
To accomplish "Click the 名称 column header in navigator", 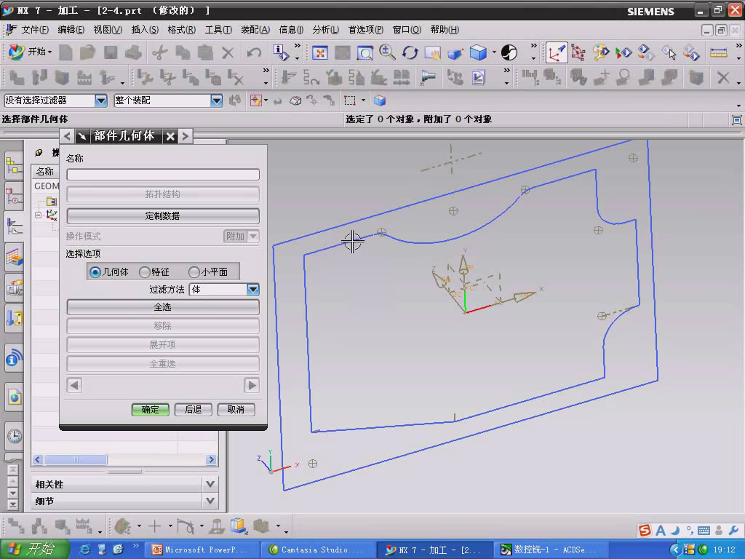I will coord(45,172).
